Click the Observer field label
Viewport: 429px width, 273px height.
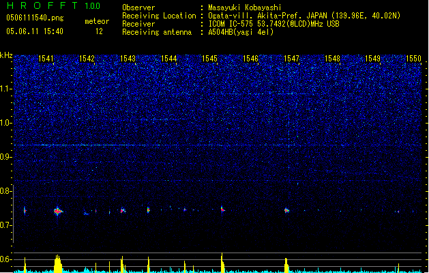pyautogui.click(x=138, y=8)
